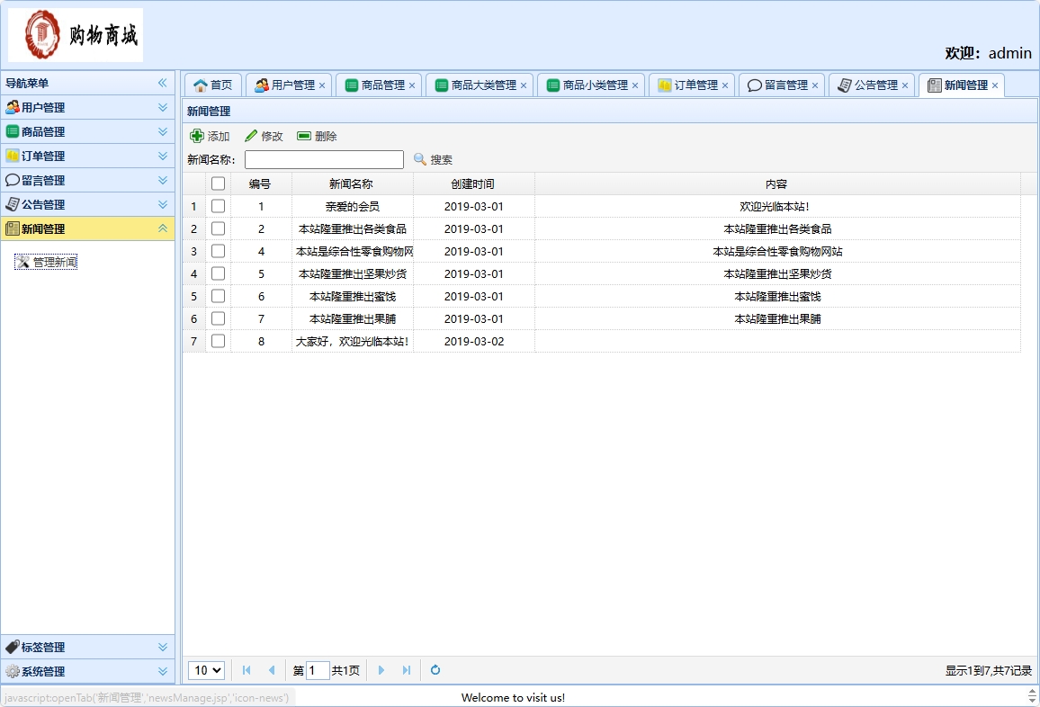This screenshot has height=707, width=1040.
Task: Switch to the 首页 tab
Action: [212, 85]
